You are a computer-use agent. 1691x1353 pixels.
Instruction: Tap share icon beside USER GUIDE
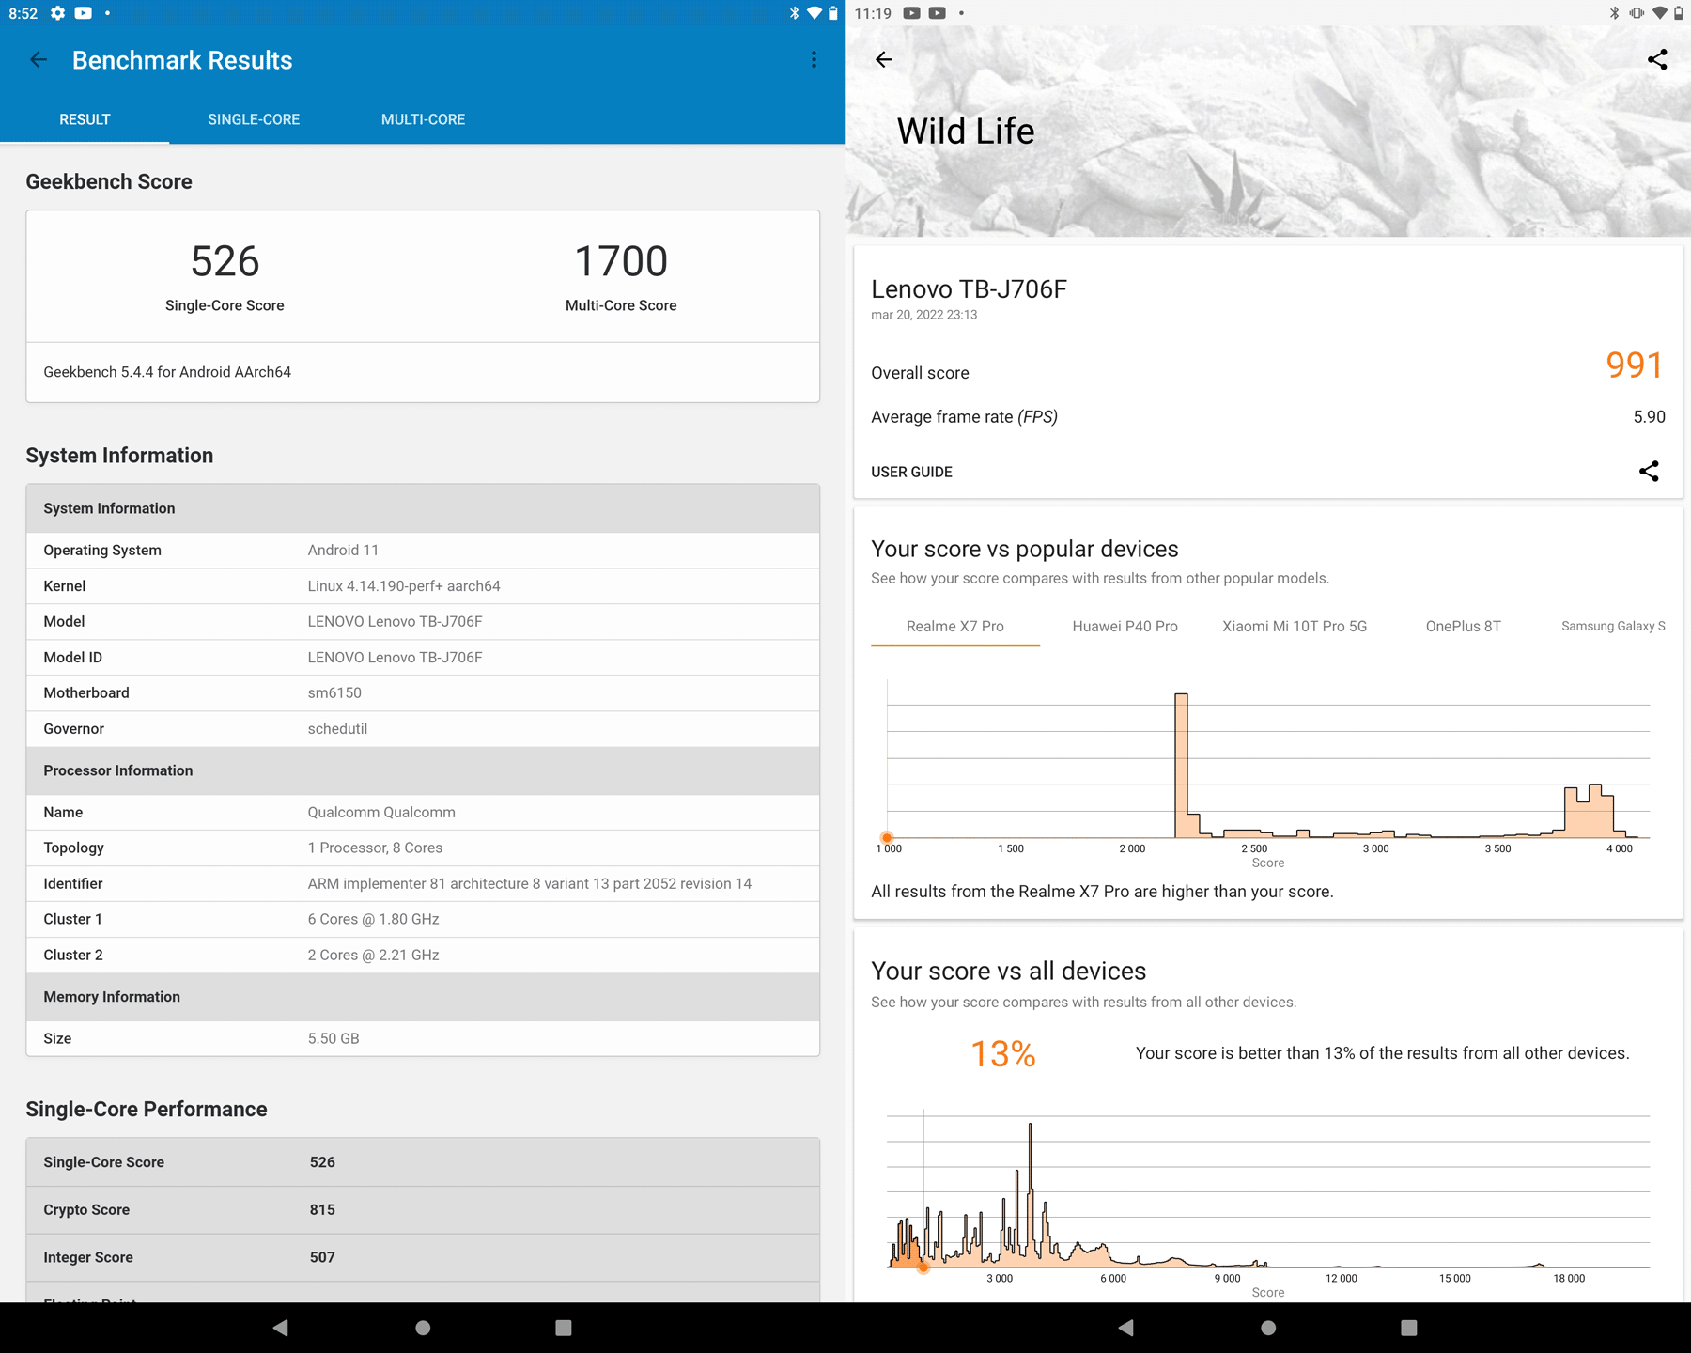[x=1649, y=471]
